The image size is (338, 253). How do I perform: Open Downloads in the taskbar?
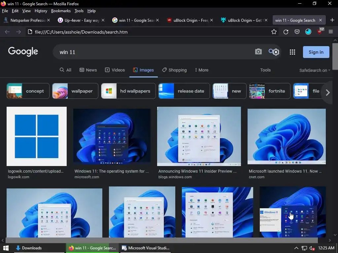pyautogui.click(x=39, y=248)
